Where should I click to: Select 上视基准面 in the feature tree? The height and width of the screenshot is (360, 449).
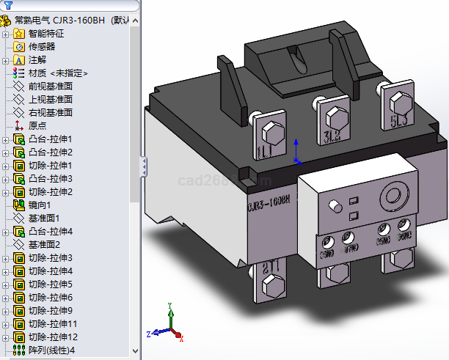point(50,100)
